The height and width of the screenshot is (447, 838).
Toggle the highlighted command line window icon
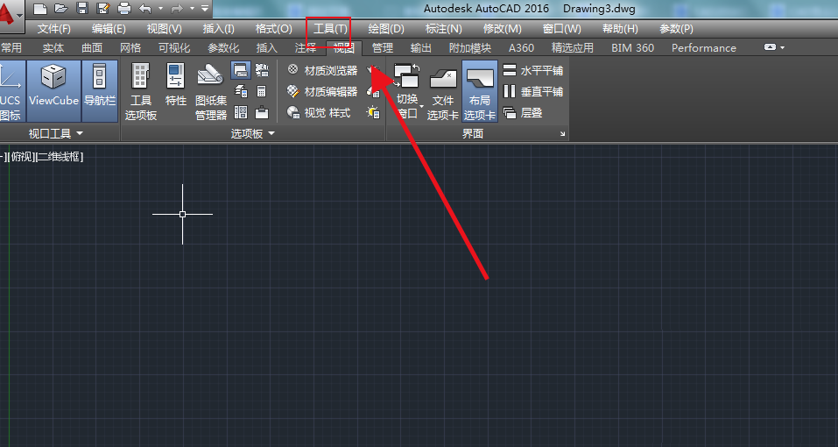point(241,70)
